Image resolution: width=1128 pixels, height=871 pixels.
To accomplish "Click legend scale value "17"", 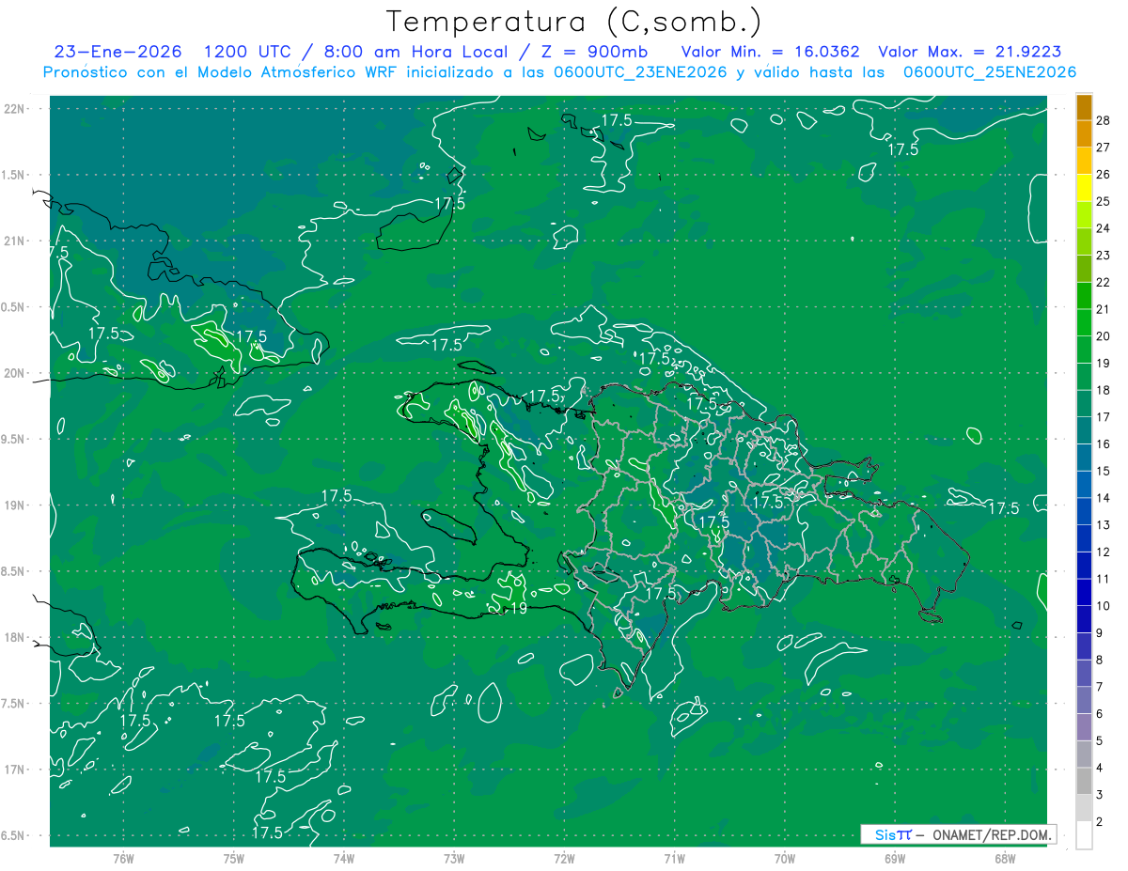I will (x=1104, y=417).
